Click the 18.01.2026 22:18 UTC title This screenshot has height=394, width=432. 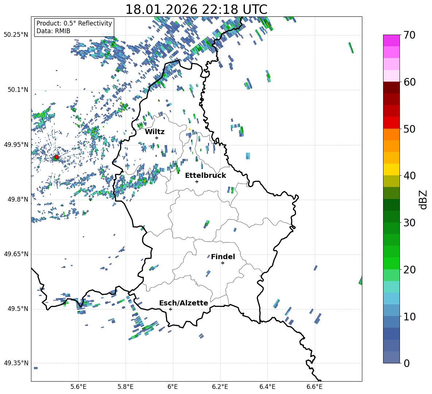196,9
